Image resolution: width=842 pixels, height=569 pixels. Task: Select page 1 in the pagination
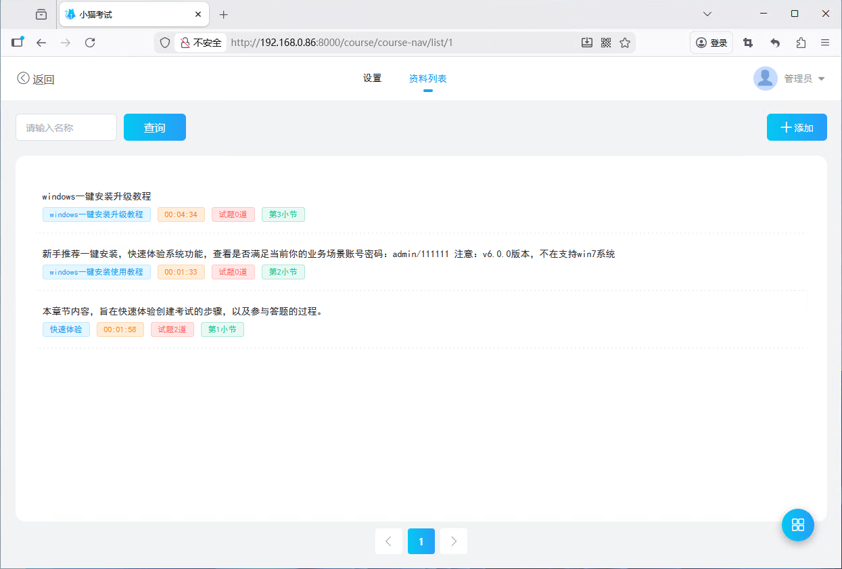(x=421, y=541)
